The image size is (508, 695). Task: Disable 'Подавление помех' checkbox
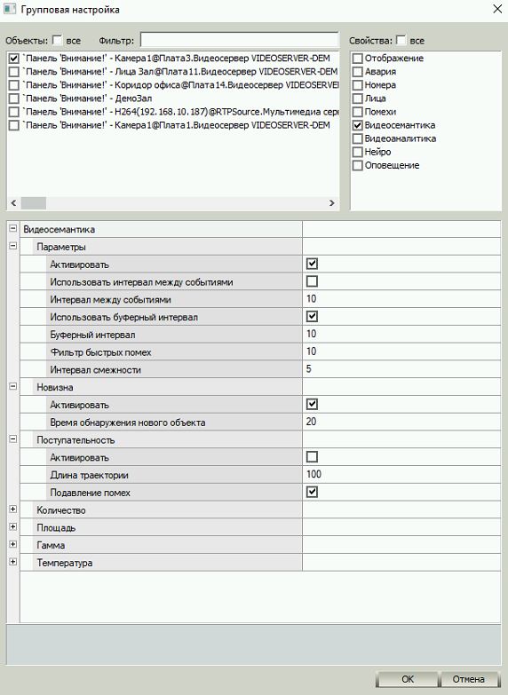pyautogui.click(x=313, y=492)
